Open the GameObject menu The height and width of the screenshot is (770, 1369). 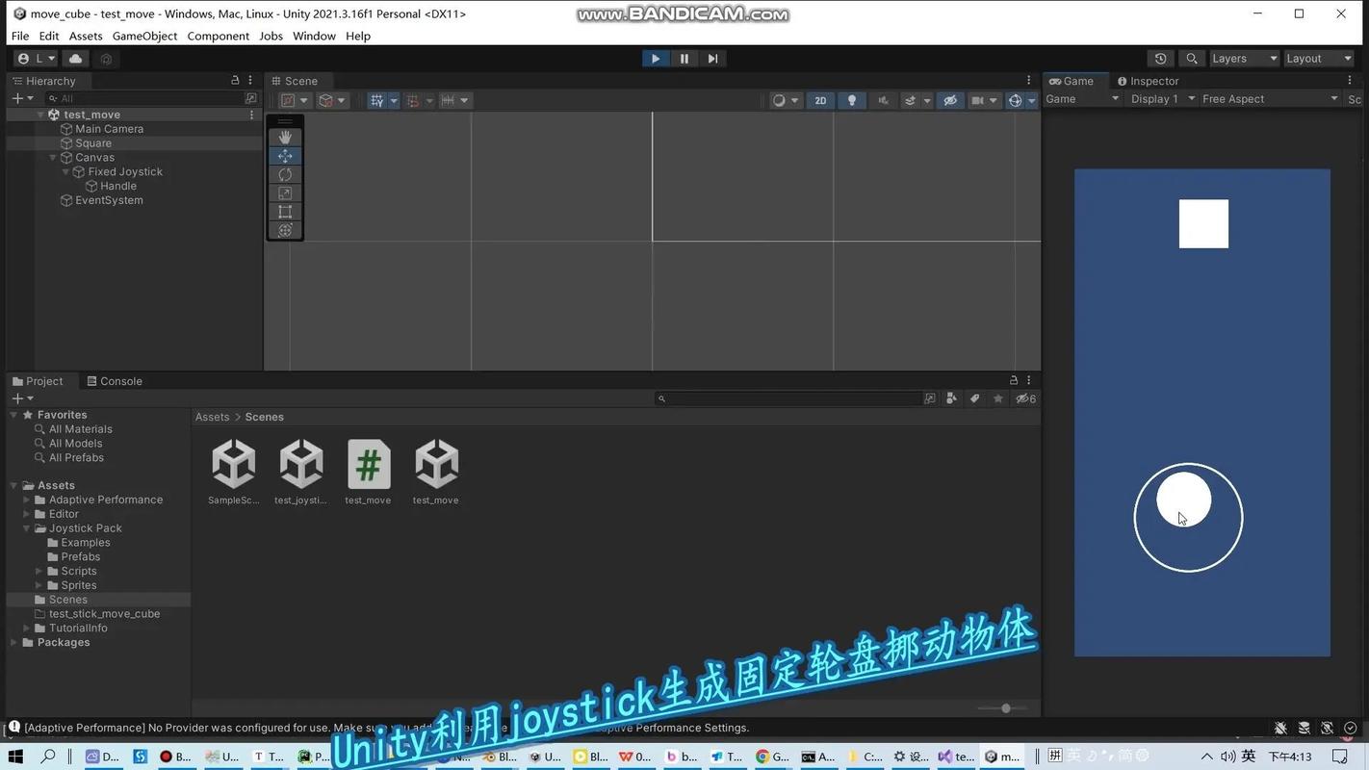coord(144,36)
